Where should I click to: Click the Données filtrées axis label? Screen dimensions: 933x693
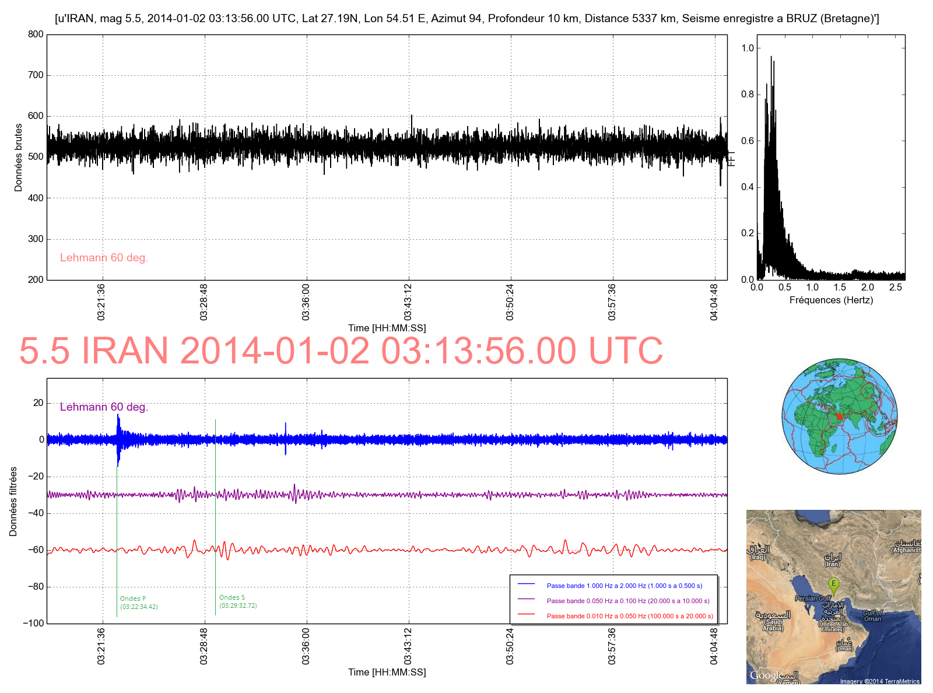(13, 502)
